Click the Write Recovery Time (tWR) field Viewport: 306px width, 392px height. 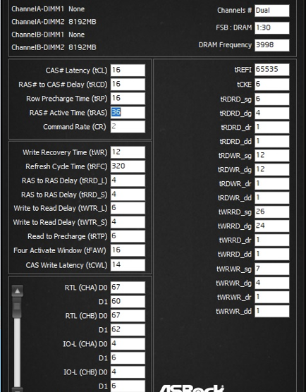pyautogui.click(x=128, y=152)
